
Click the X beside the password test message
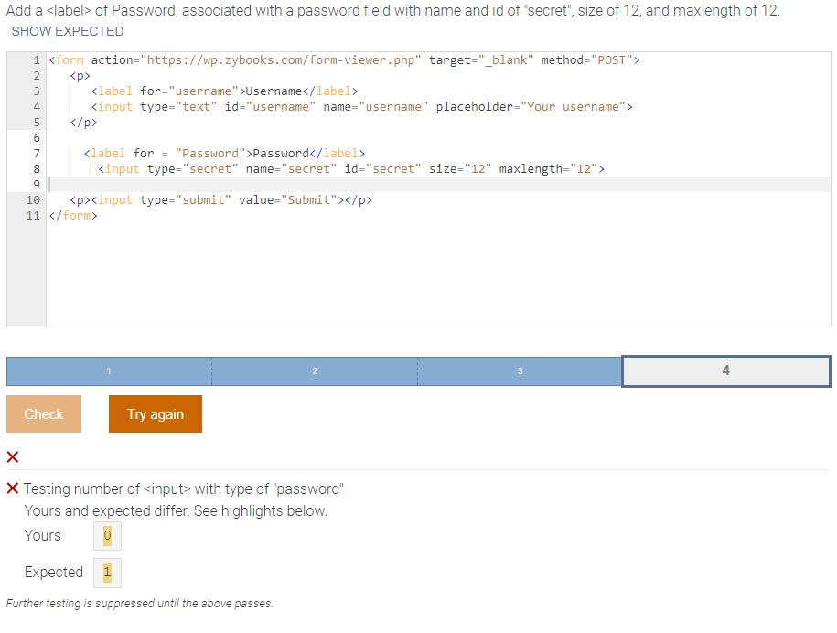pos(11,488)
